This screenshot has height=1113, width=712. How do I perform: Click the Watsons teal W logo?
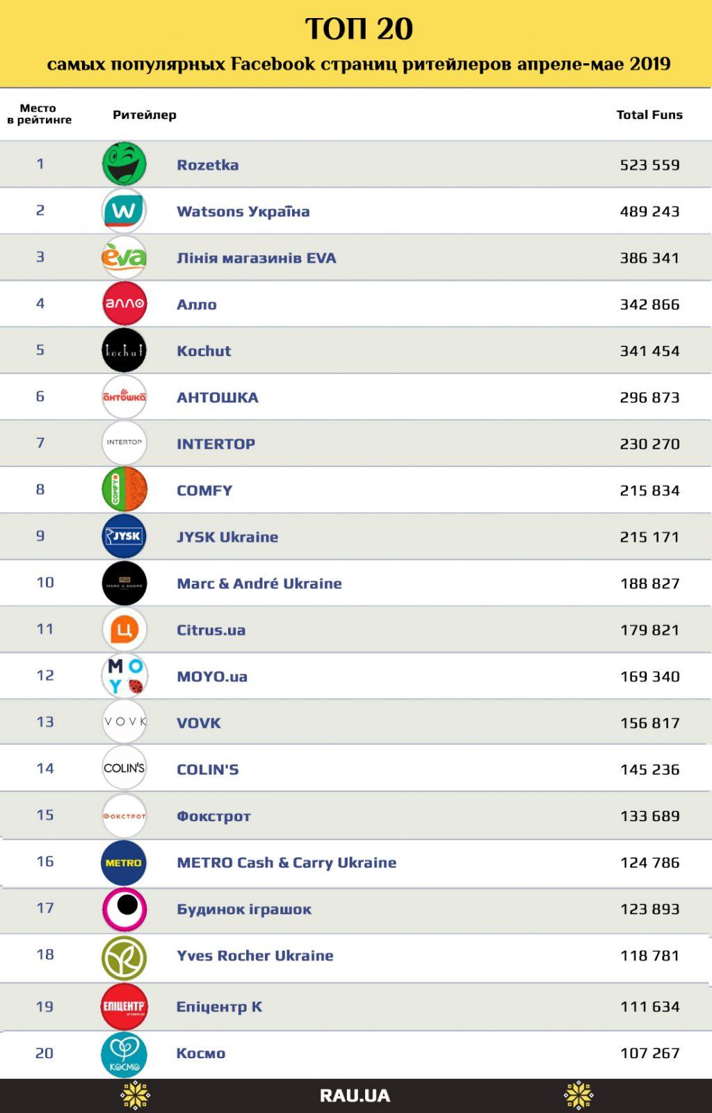(124, 211)
